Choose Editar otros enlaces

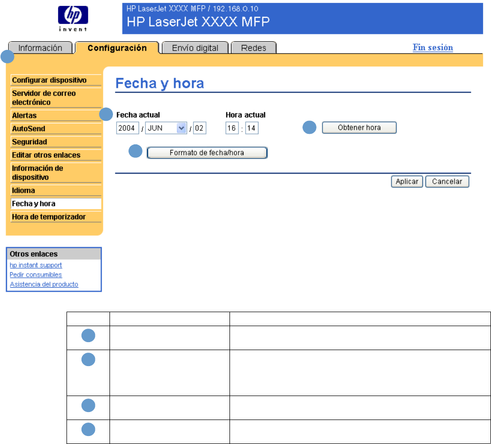[56, 155]
